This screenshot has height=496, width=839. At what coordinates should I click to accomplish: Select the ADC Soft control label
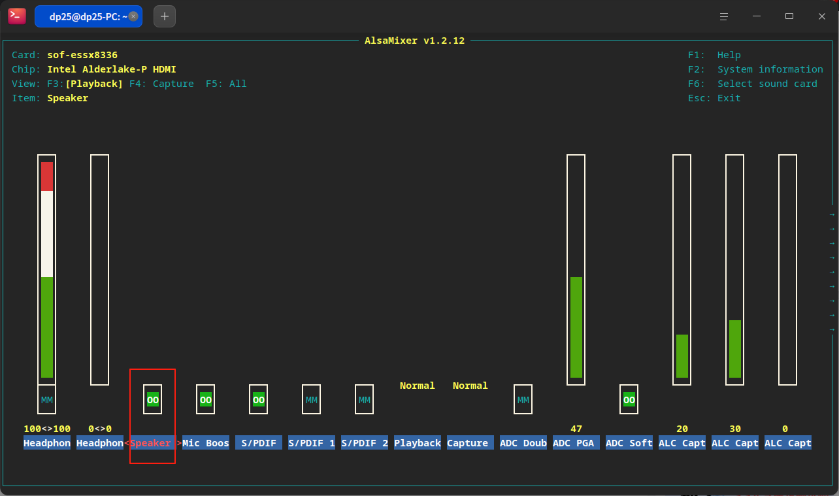tap(629, 443)
